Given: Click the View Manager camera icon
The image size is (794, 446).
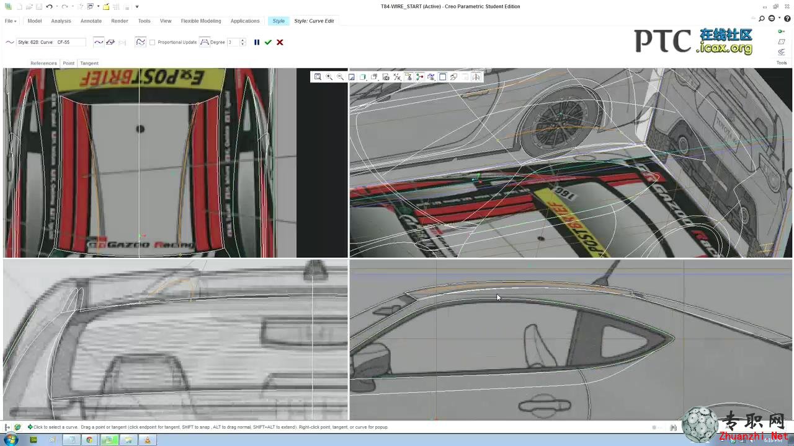Looking at the screenshot, I should (x=386, y=77).
